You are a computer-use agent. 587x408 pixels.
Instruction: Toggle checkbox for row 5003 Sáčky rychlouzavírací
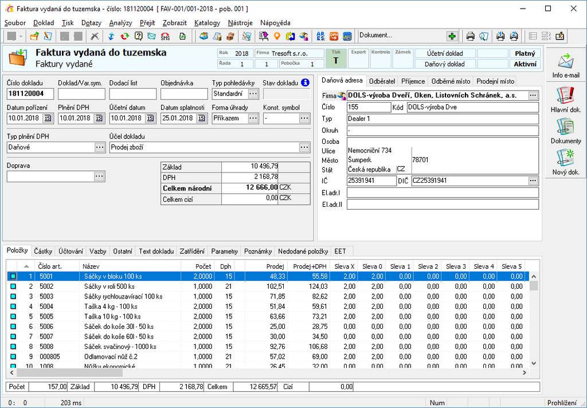point(13,296)
